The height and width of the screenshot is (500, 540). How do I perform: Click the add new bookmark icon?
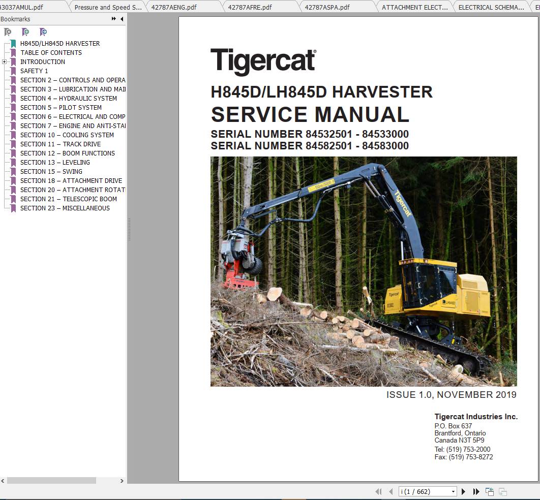coord(25,32)
